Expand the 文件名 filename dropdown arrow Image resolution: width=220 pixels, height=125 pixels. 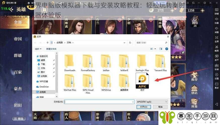[133, 102]
